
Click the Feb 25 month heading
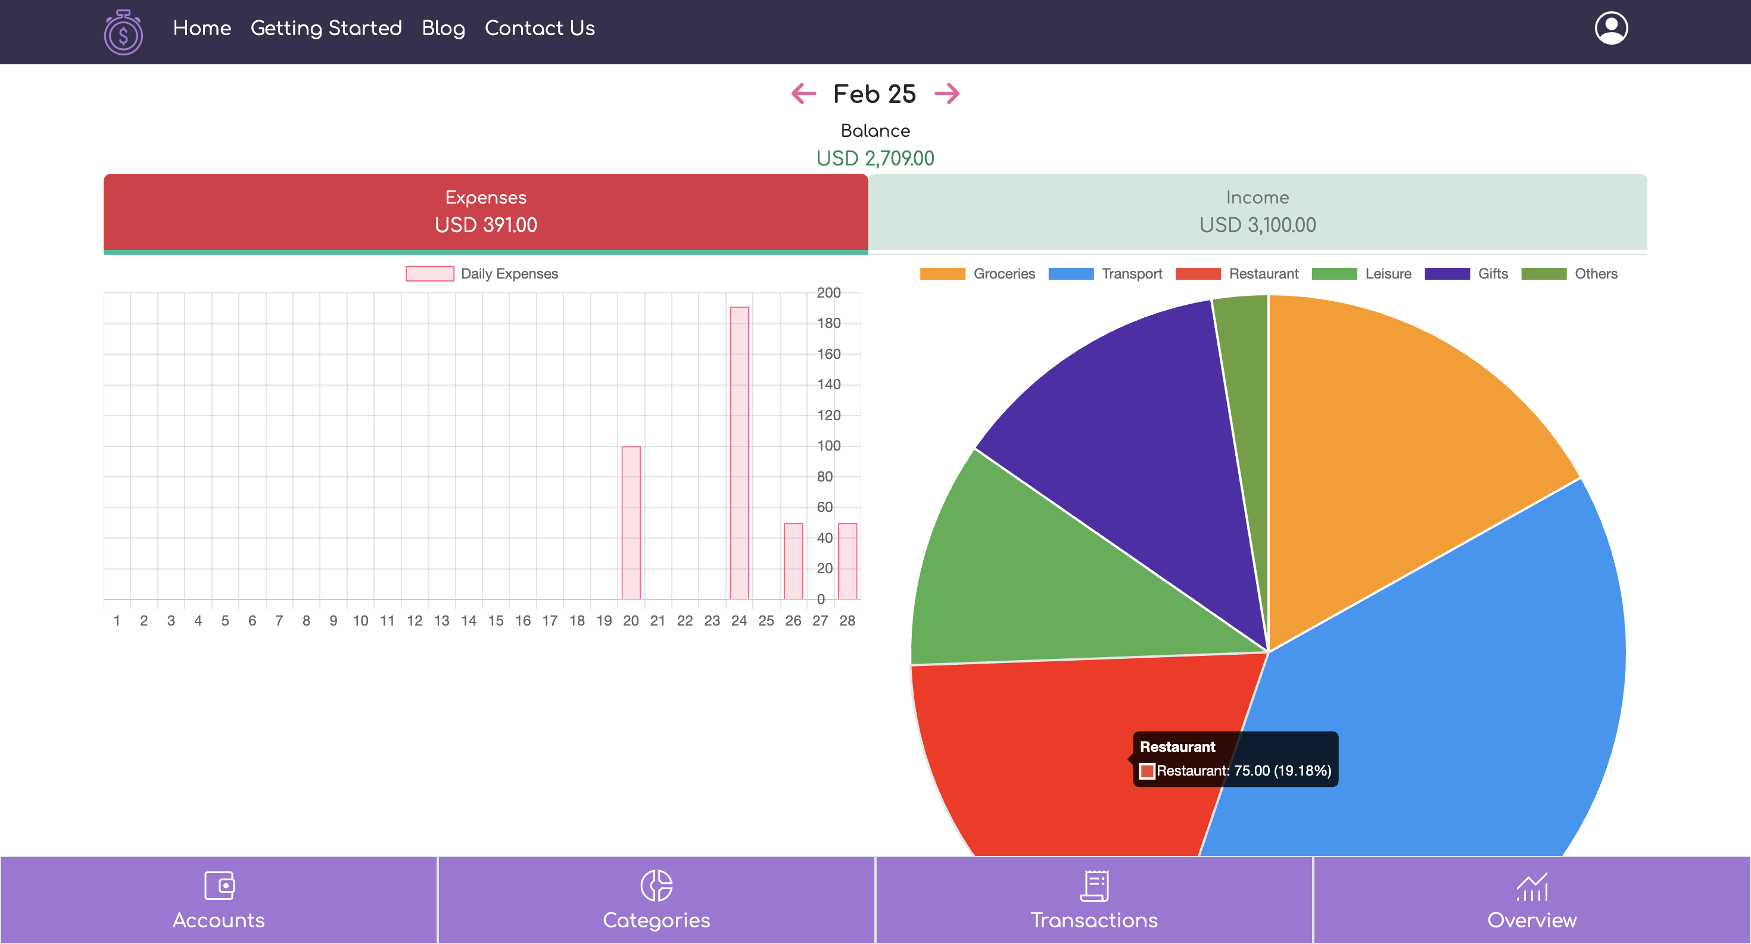click(x=875, y=93)
